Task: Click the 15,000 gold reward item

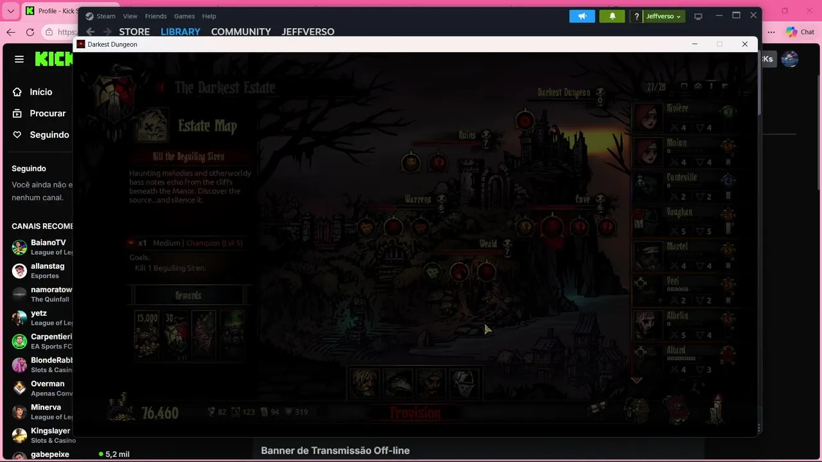Action: click(x=147, y=335)
